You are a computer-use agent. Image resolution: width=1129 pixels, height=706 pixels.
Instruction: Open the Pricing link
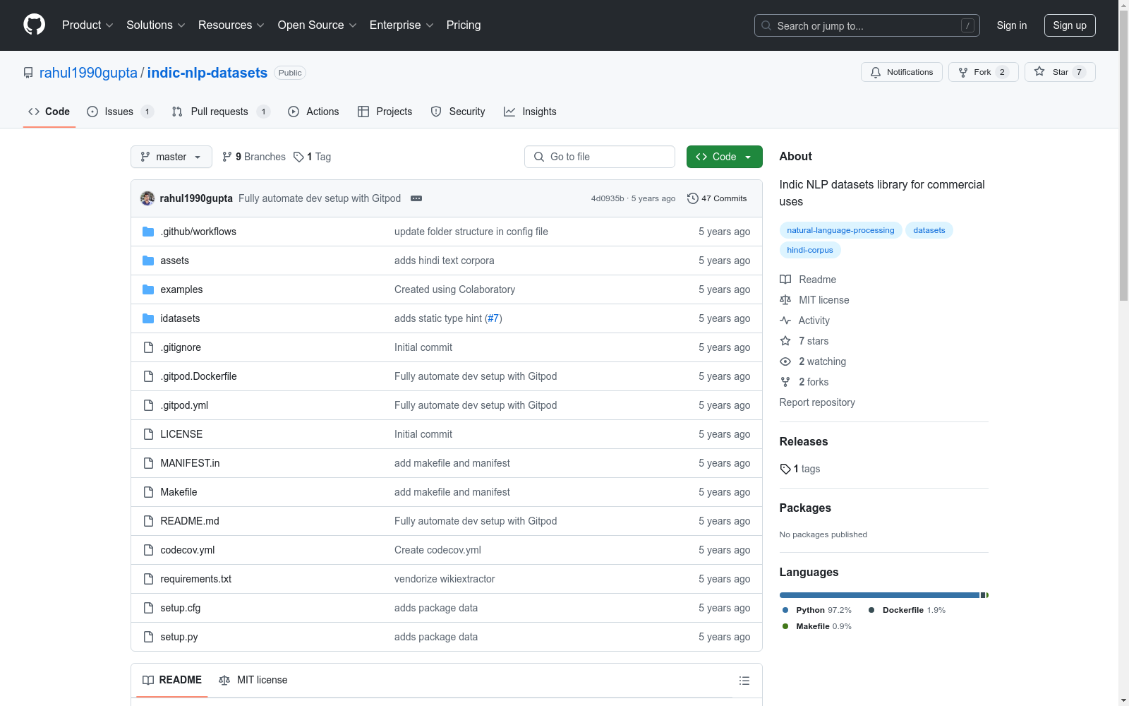pyautogui.click(x=464, y=25)
